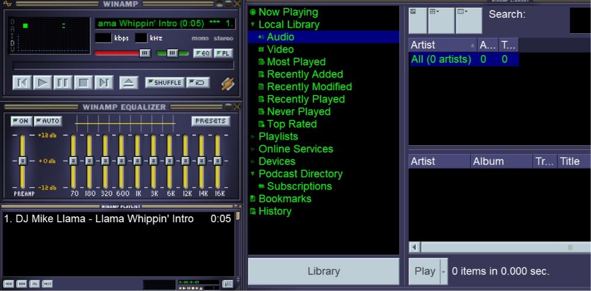Click the Play button in library footer
Screen dimensions: 591x291
pyautogui.click(x=424, y=271)
